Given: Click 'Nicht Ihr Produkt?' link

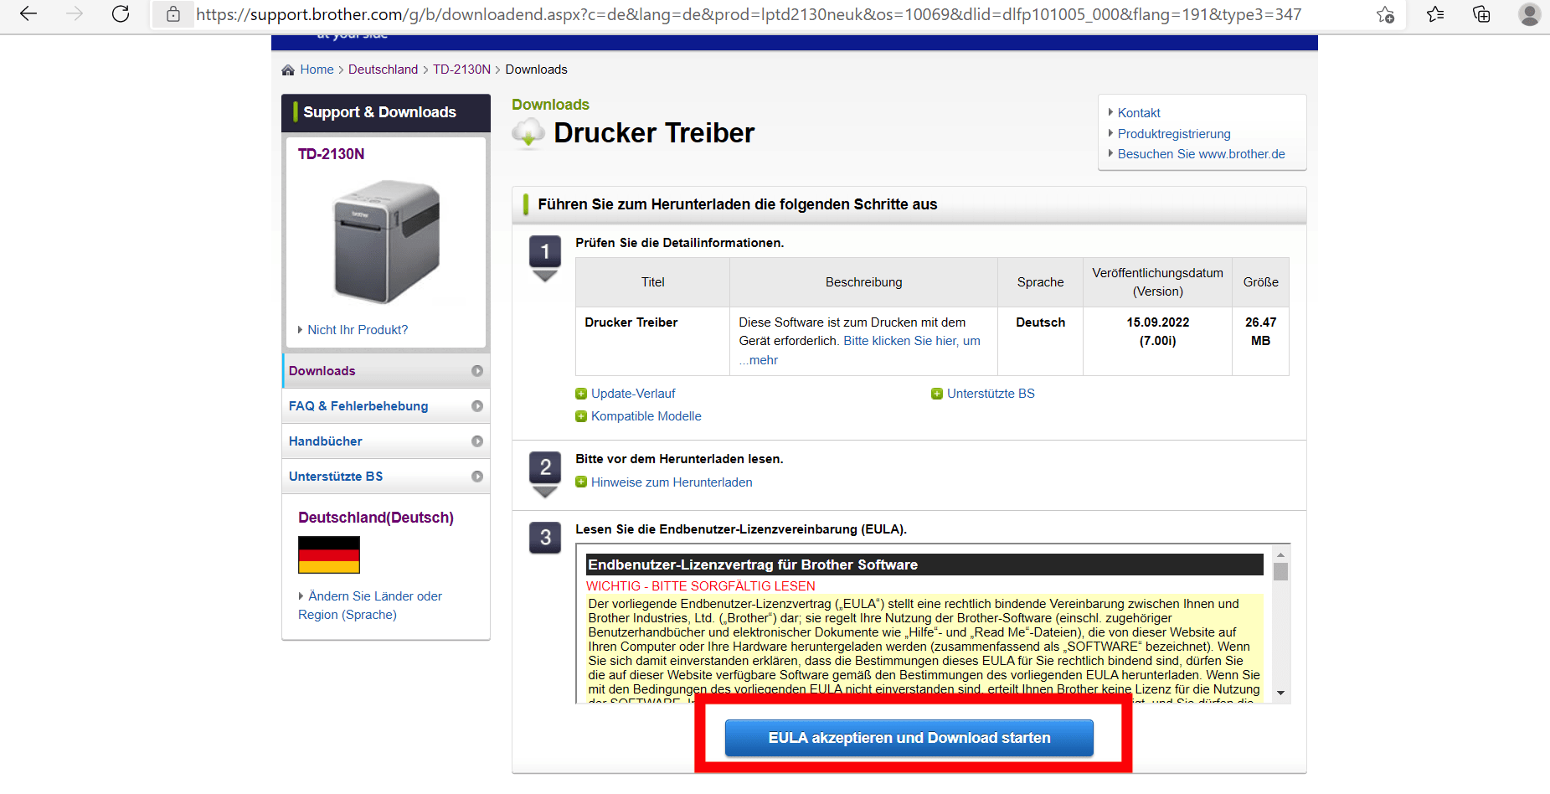Looking at the screenshot, I should 358,330.
